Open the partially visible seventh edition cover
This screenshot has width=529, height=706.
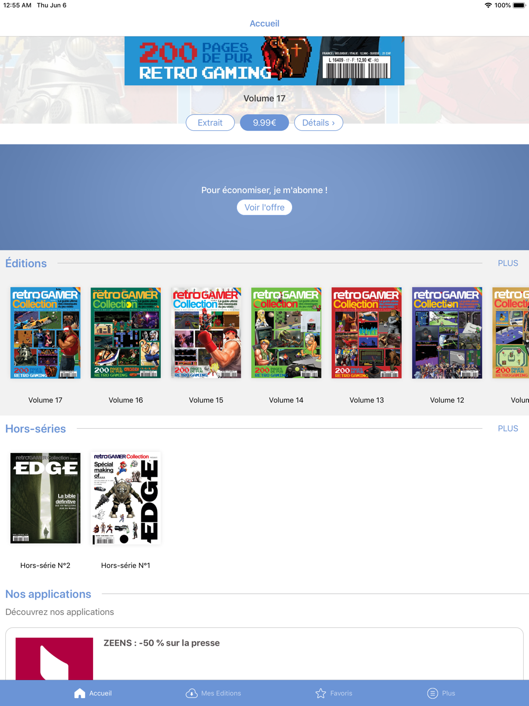pyautogui.click(x=510, y=333)
